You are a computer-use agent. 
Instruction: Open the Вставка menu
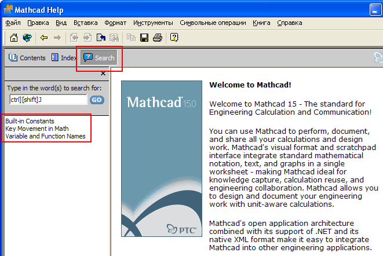point(86,23)
